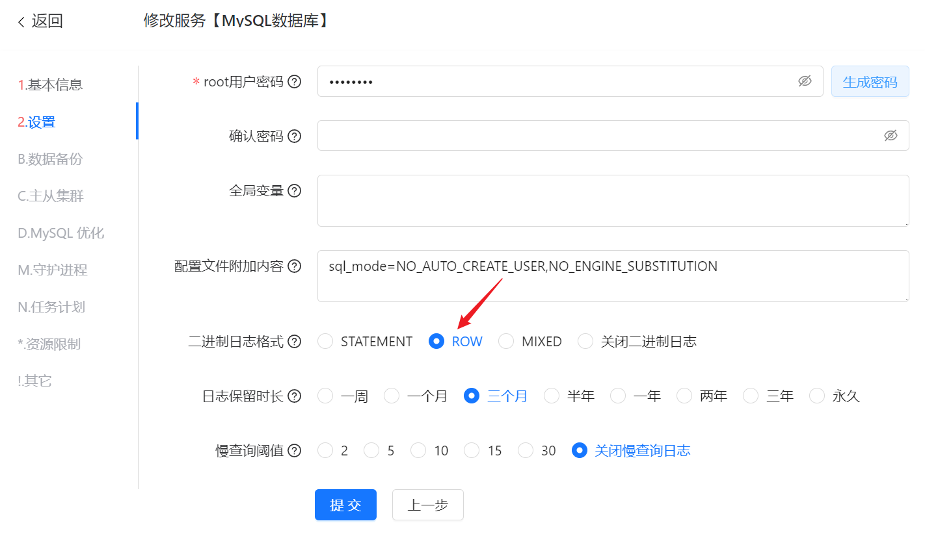925x534 pixels.
Task: Click the 提交 submit button
Action: pyautogui.click(x=345, y=505)
